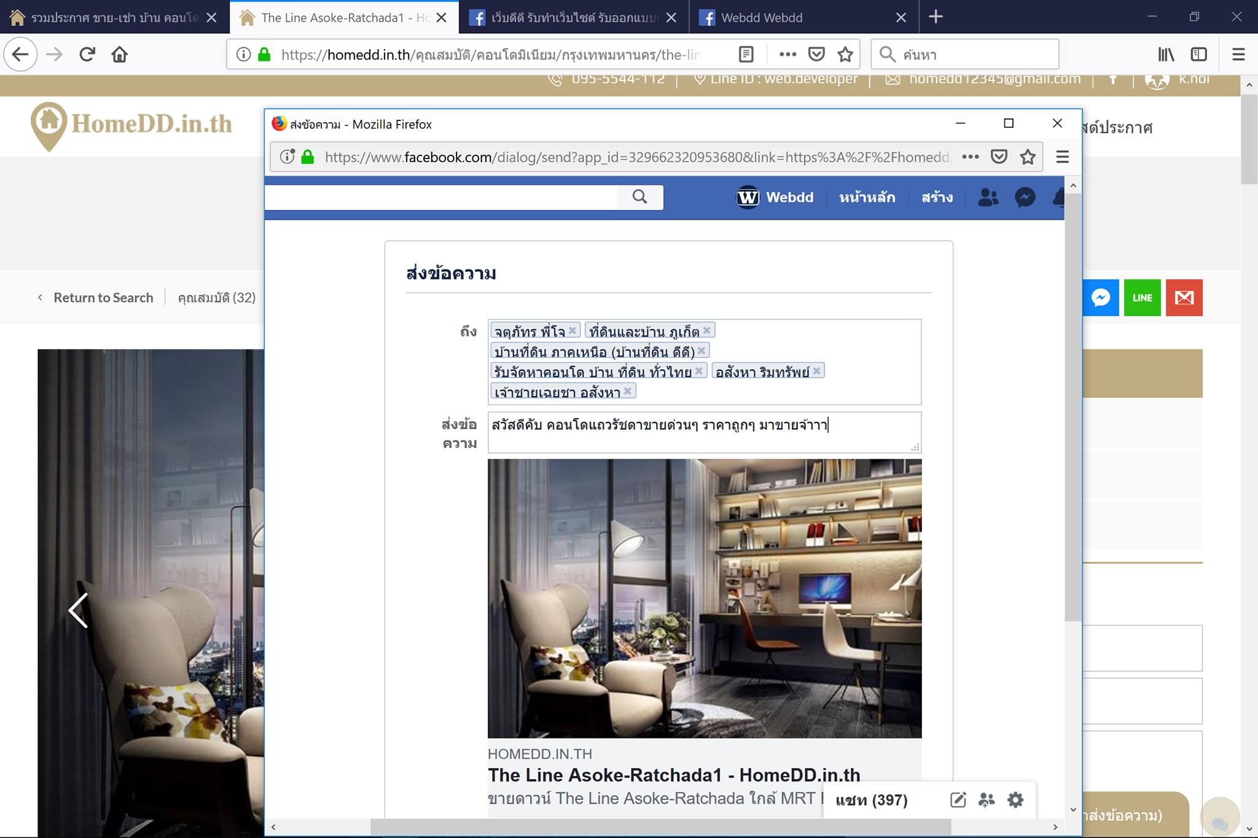Viewport: 1258px width, 838px height.
Task: Remove recipient อสังหา ริมทรัพย์
Action: point(816,371)
